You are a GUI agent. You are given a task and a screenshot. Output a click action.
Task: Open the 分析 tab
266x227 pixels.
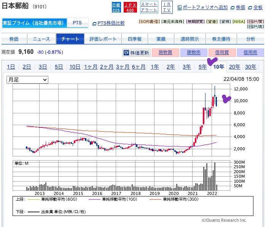pyautogui.click(x=250, y=39)
